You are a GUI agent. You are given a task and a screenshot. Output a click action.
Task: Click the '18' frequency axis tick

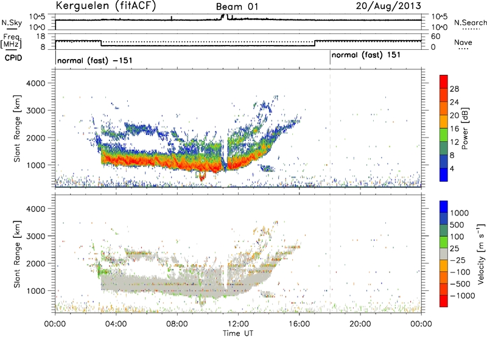coord(40,36)
